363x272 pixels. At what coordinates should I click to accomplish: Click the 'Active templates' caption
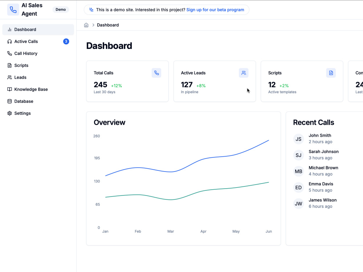tap(282, 92)
